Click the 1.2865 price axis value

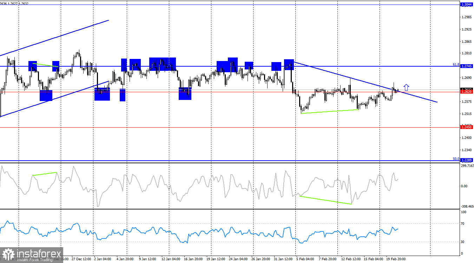(x=467, y=42)
